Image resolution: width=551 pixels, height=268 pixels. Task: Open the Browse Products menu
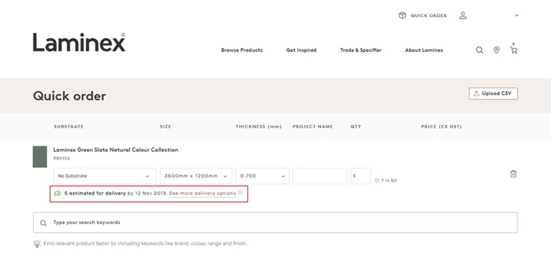coord(241,50)
